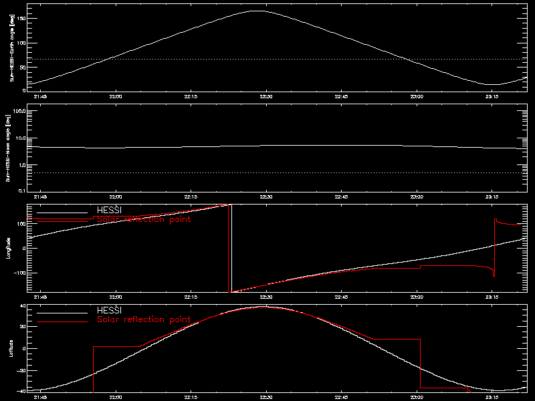Click red legend line sample in Longitude plot

point(62,222)
